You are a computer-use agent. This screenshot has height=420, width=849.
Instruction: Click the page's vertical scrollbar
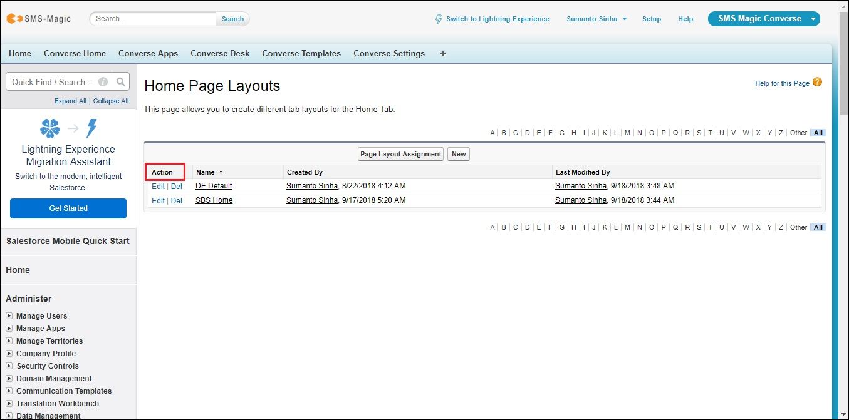tap(844, 63)
